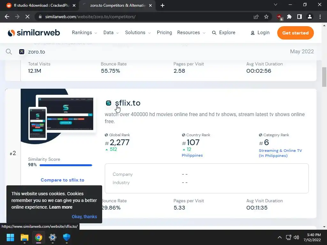Open the tab search chevron in Chrome
Image resolution: width=327 pixels, height=245 pixels.
[276, 4]
